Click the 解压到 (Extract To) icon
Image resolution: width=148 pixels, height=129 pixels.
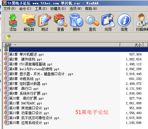pyautogui.click(x=29, y=22)
